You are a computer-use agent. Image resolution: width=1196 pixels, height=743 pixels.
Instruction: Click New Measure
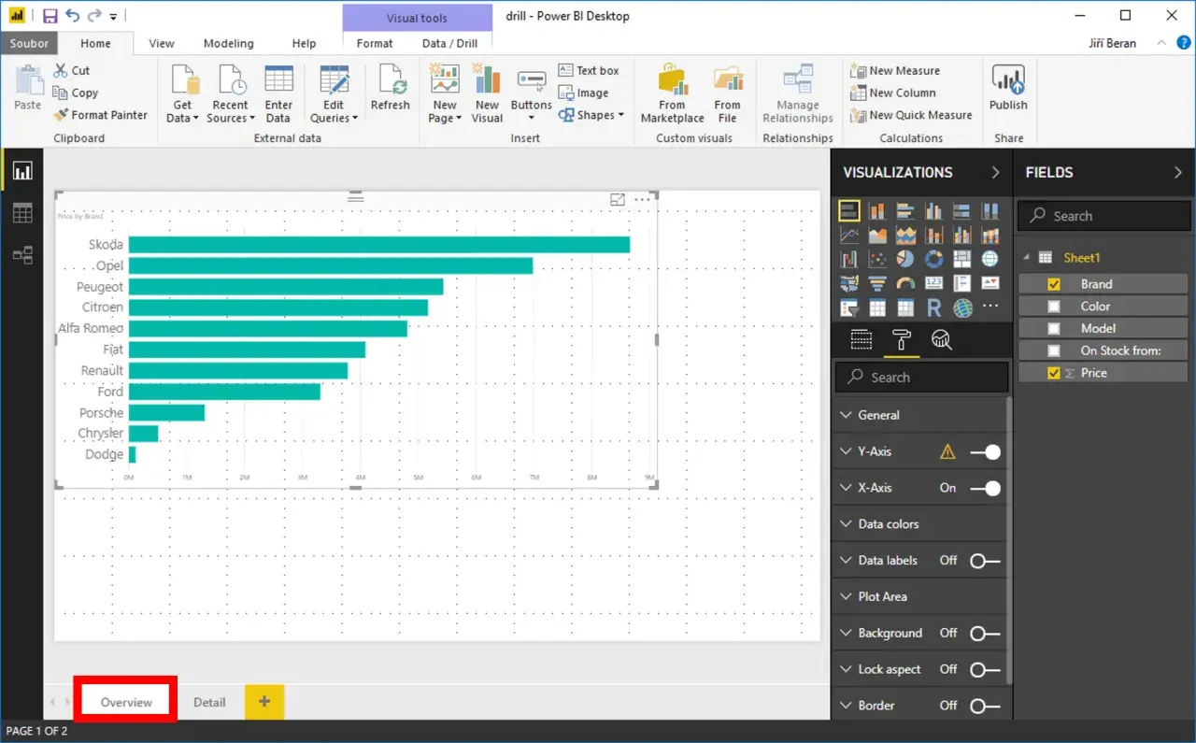coord(895,70)
